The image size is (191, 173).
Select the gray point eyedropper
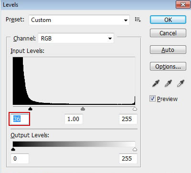point(168,83)
